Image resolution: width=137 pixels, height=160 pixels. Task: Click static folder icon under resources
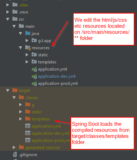(34, 55)
